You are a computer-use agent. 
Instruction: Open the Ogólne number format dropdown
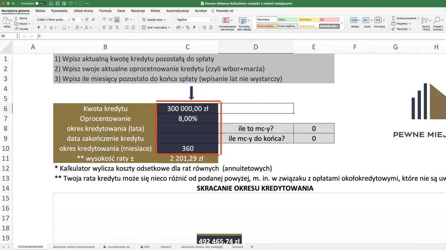(x=195, y=20)
